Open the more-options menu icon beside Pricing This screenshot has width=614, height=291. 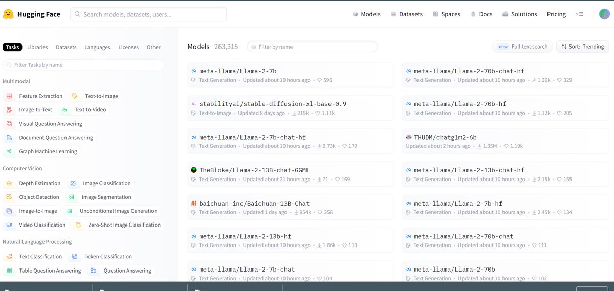579,14
